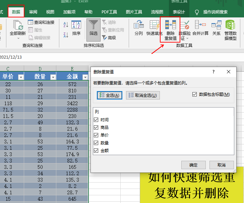Click the Relationships (关系) icon

point(216,25)
